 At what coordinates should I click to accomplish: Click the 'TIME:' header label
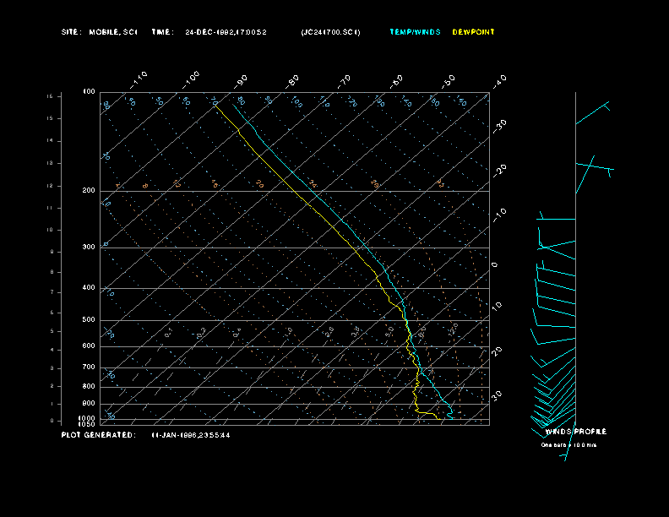[x=162, y=32]
